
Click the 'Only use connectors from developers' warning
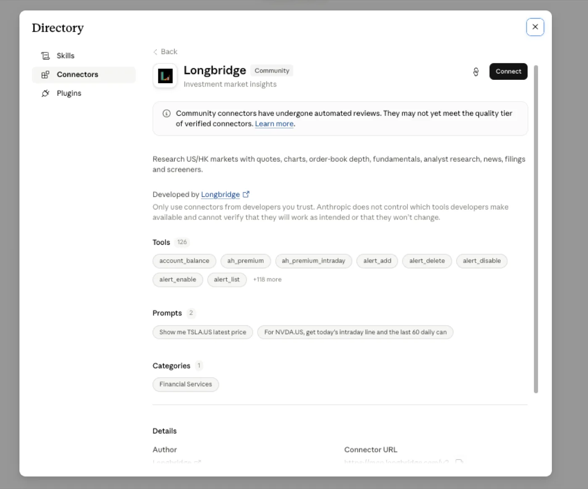coord(331,212)
